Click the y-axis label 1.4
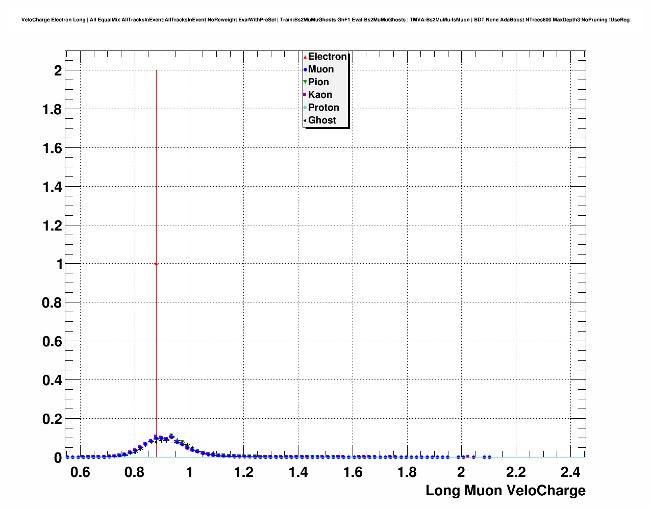The width and height of the screenshot is (651, 508). (52, 187)
